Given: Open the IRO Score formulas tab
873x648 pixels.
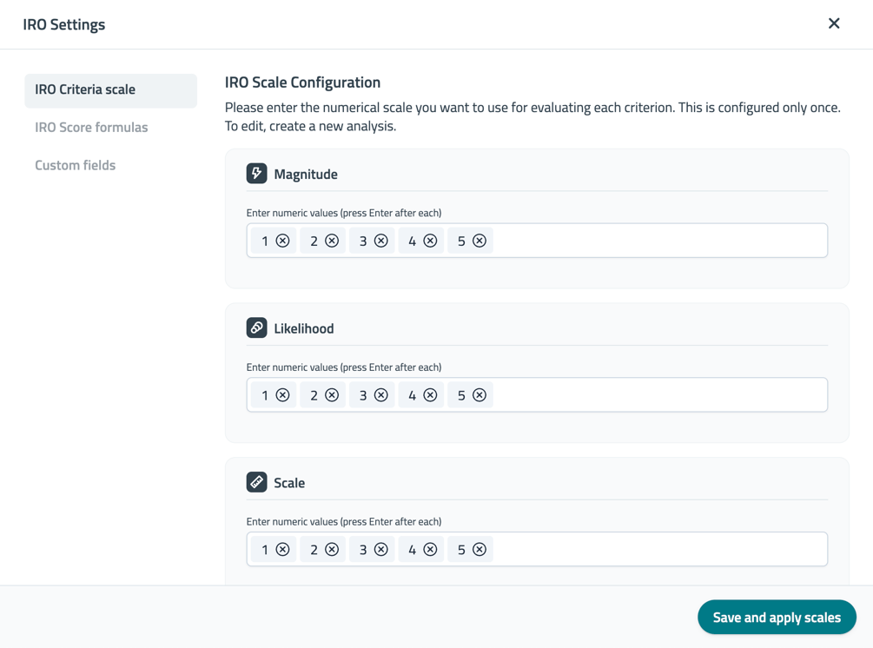Looking at the screenshot, I should [x=91, y=128].
